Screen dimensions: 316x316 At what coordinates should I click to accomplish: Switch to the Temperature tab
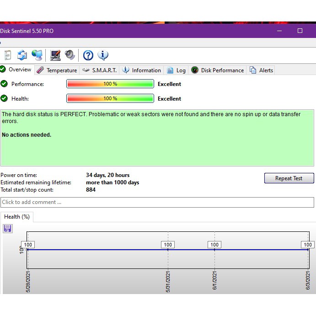tap(57, 70)
